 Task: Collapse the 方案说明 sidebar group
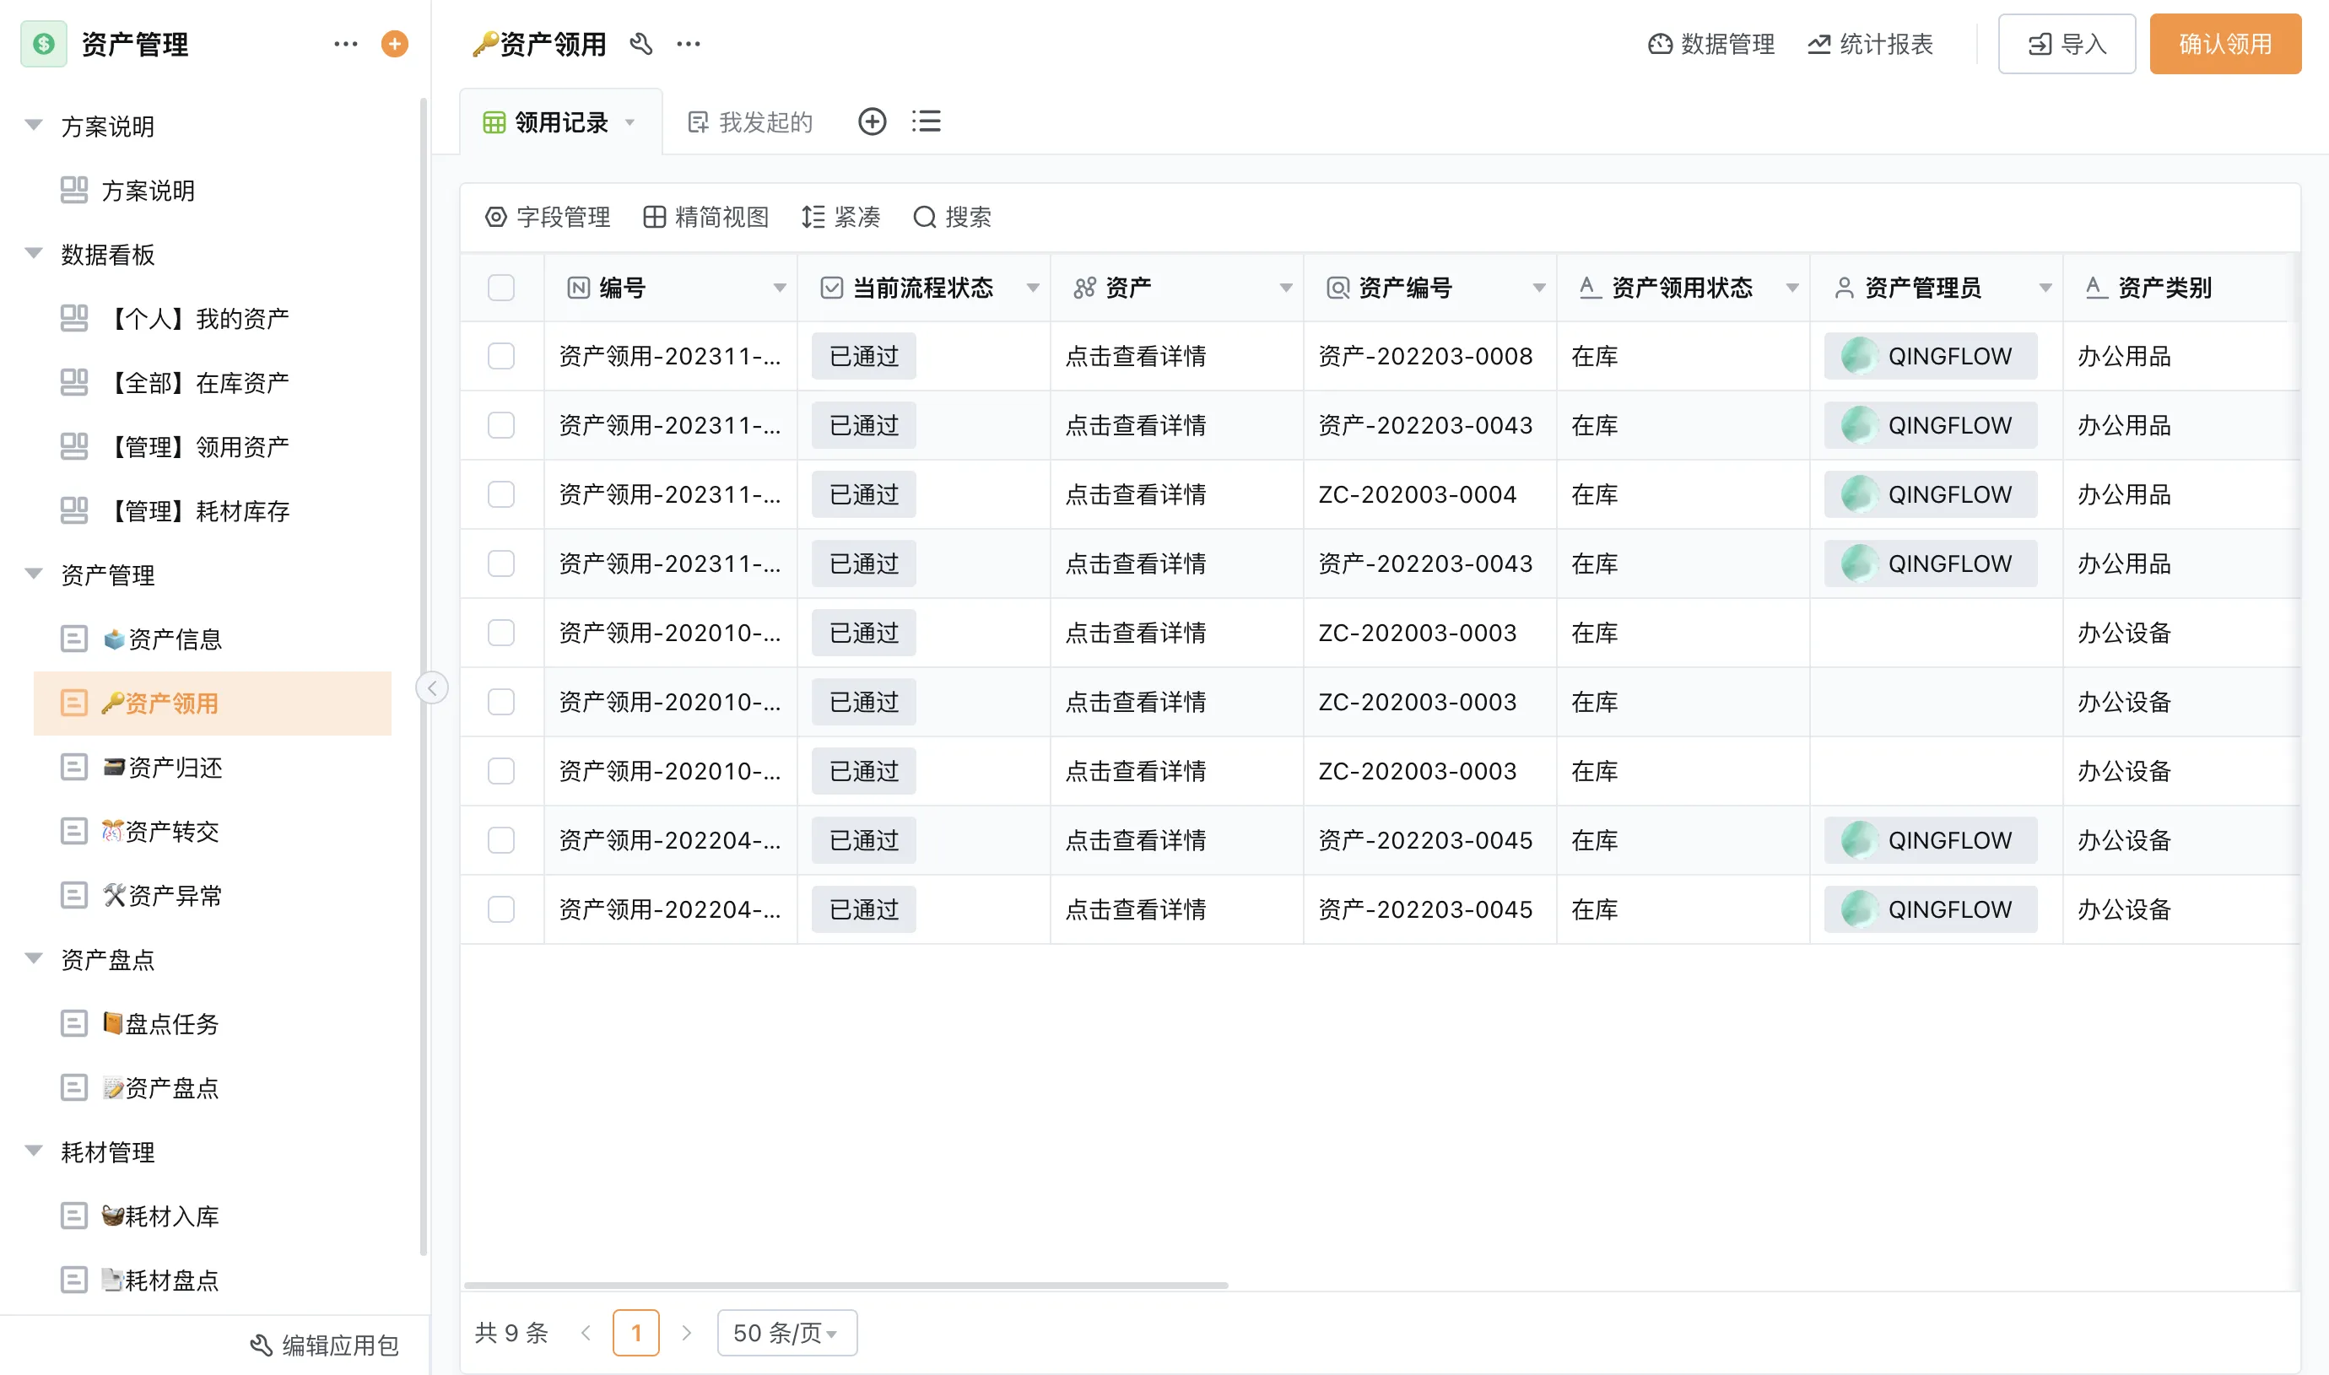[35, 125]
